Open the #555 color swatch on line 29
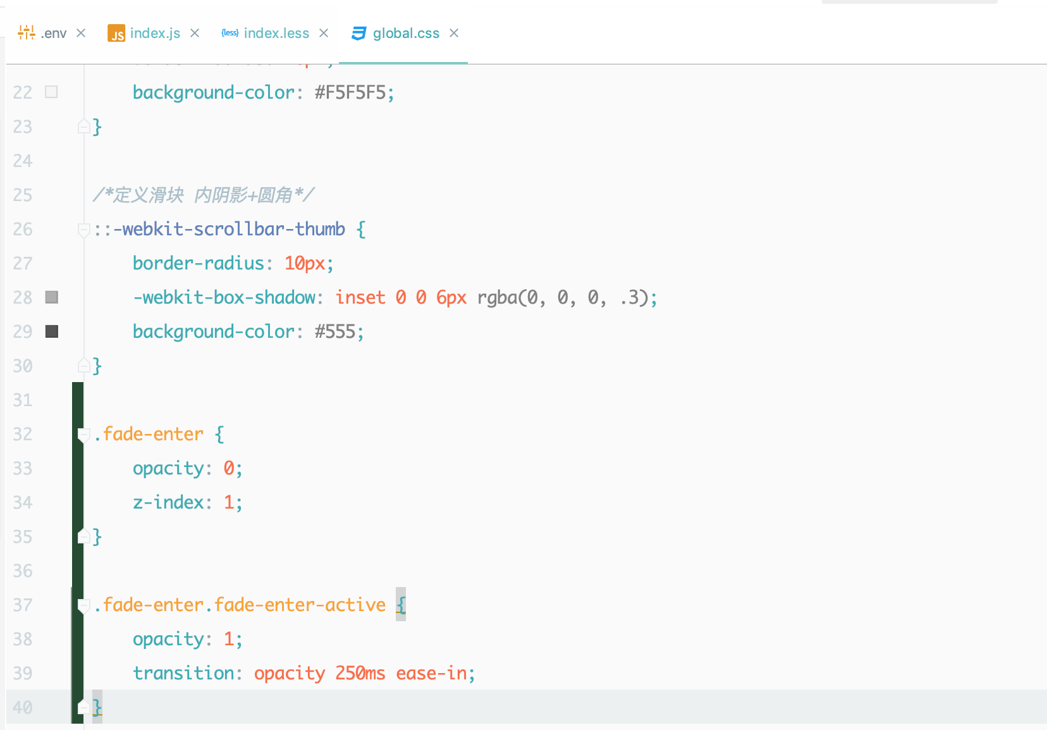This screenshot has height=730, width=1047. [x=52, y=331]
